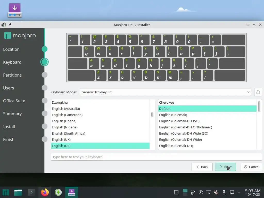Click the pin window icon in title bar
The image size is (264, 198).
coord(10,25)
